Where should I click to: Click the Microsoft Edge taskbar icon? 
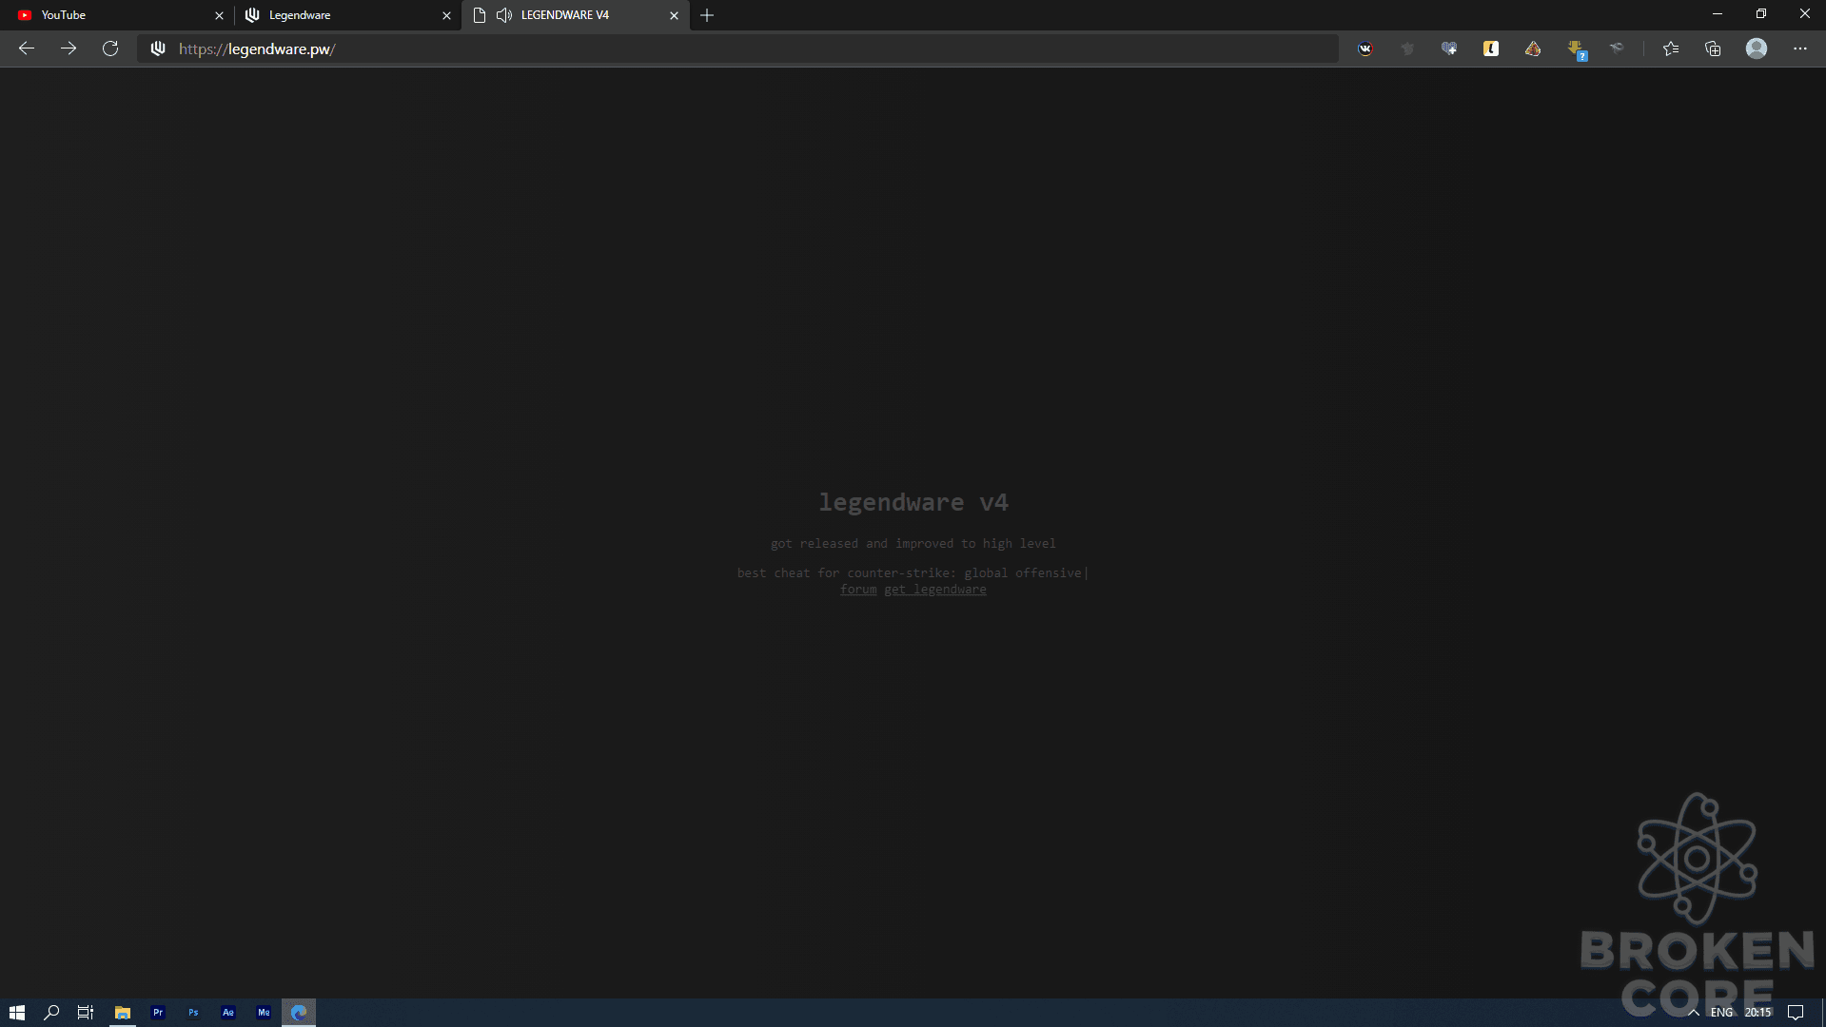point(299,1013)
